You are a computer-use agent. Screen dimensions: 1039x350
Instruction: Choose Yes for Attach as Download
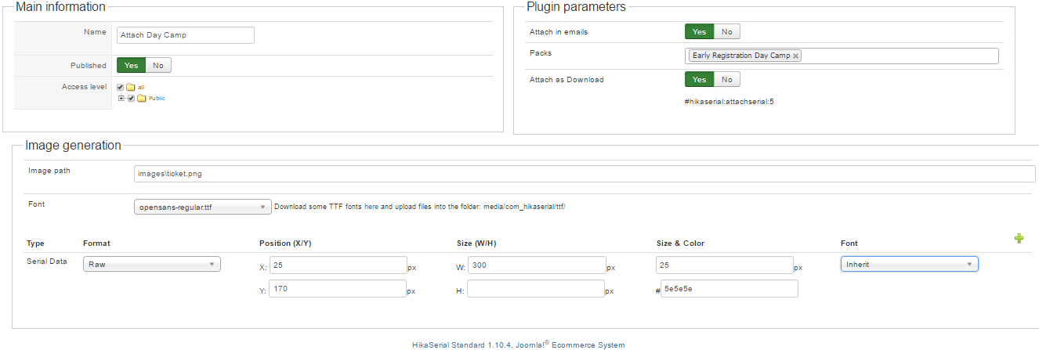click(x=698, y=80)
